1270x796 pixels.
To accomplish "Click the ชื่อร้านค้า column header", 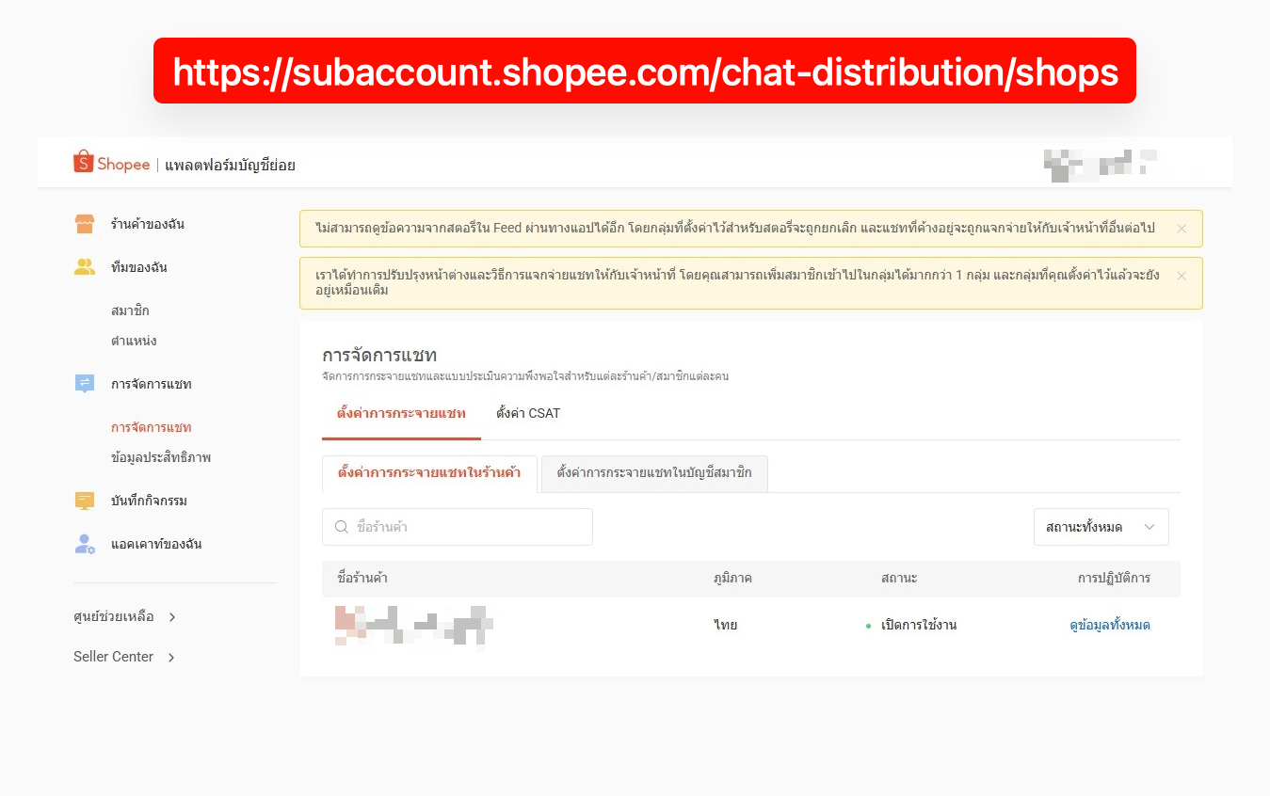I will [x=362, y=578].
